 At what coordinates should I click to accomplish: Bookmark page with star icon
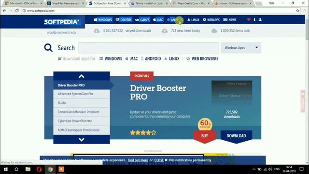point(297,11)
